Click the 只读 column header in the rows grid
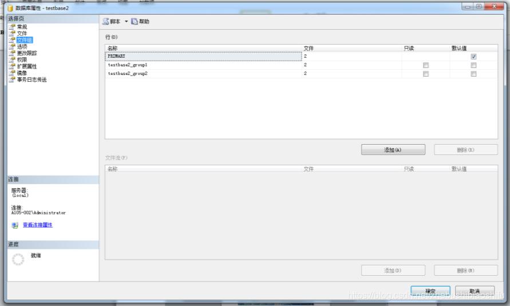 [x=425, y=48]
